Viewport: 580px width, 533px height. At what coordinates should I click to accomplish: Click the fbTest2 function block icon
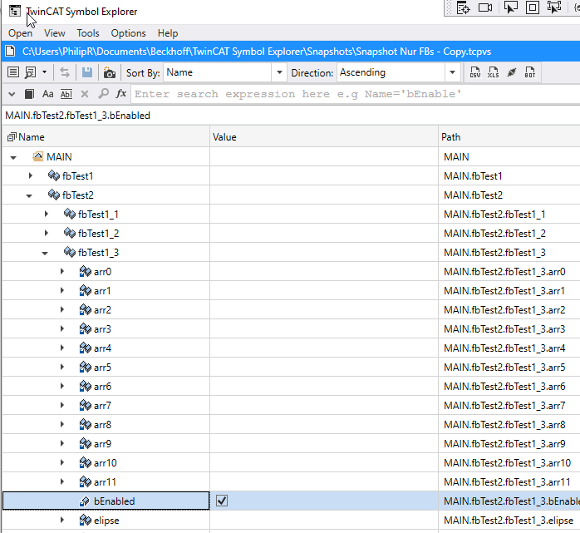[54, 195]
